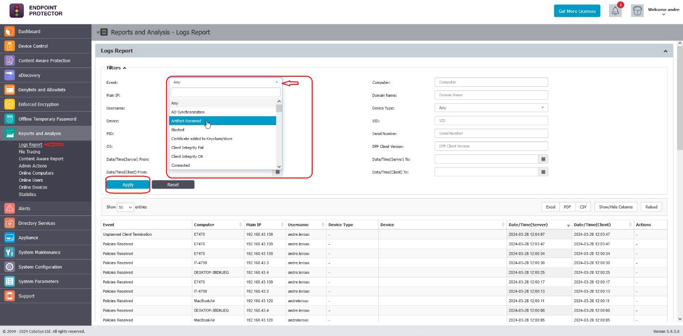Open the notifications bell icon
The width and height of the screenshot is (683, 336).
(x=615, y=11)
